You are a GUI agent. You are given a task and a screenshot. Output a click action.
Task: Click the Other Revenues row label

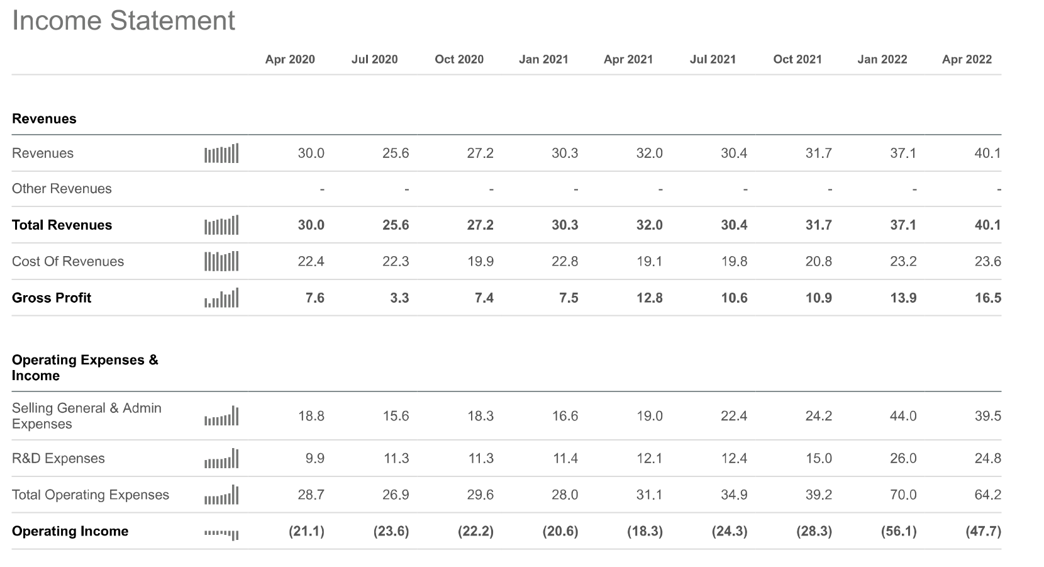[x=62, y=189]
